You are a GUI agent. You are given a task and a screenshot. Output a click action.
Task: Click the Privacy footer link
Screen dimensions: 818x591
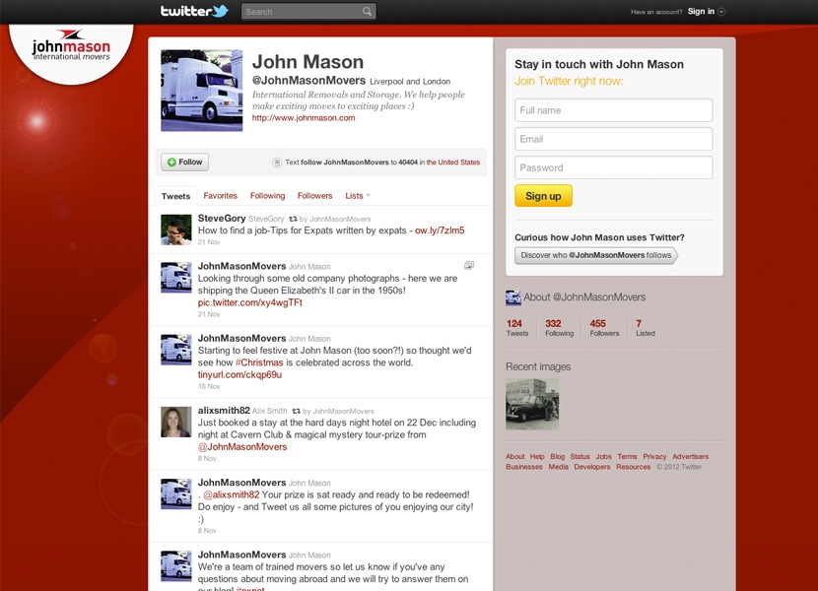click(x=654, y=456)
